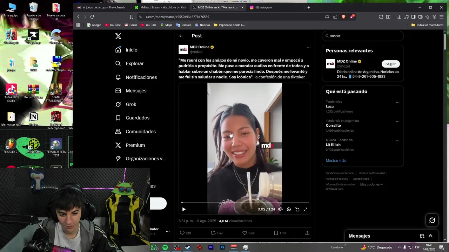This screenshot has height=252, width=449.
Task: Open Notificaciones in the X sidebar
Action: tap(136, 77)
